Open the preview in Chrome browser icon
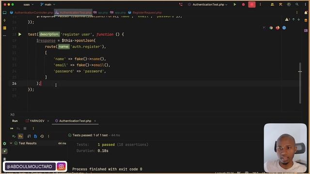Image resolution: width=310 pixels, height=174 pixels. [271, 28]
